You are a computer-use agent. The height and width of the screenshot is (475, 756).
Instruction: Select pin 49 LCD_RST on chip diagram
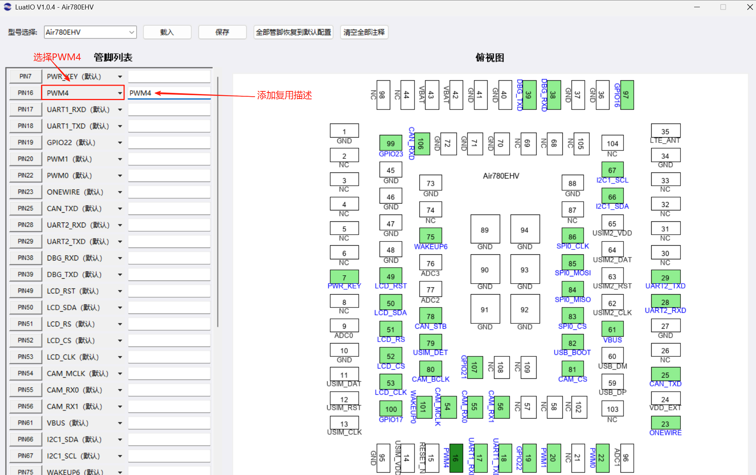(x=391, y=276)
